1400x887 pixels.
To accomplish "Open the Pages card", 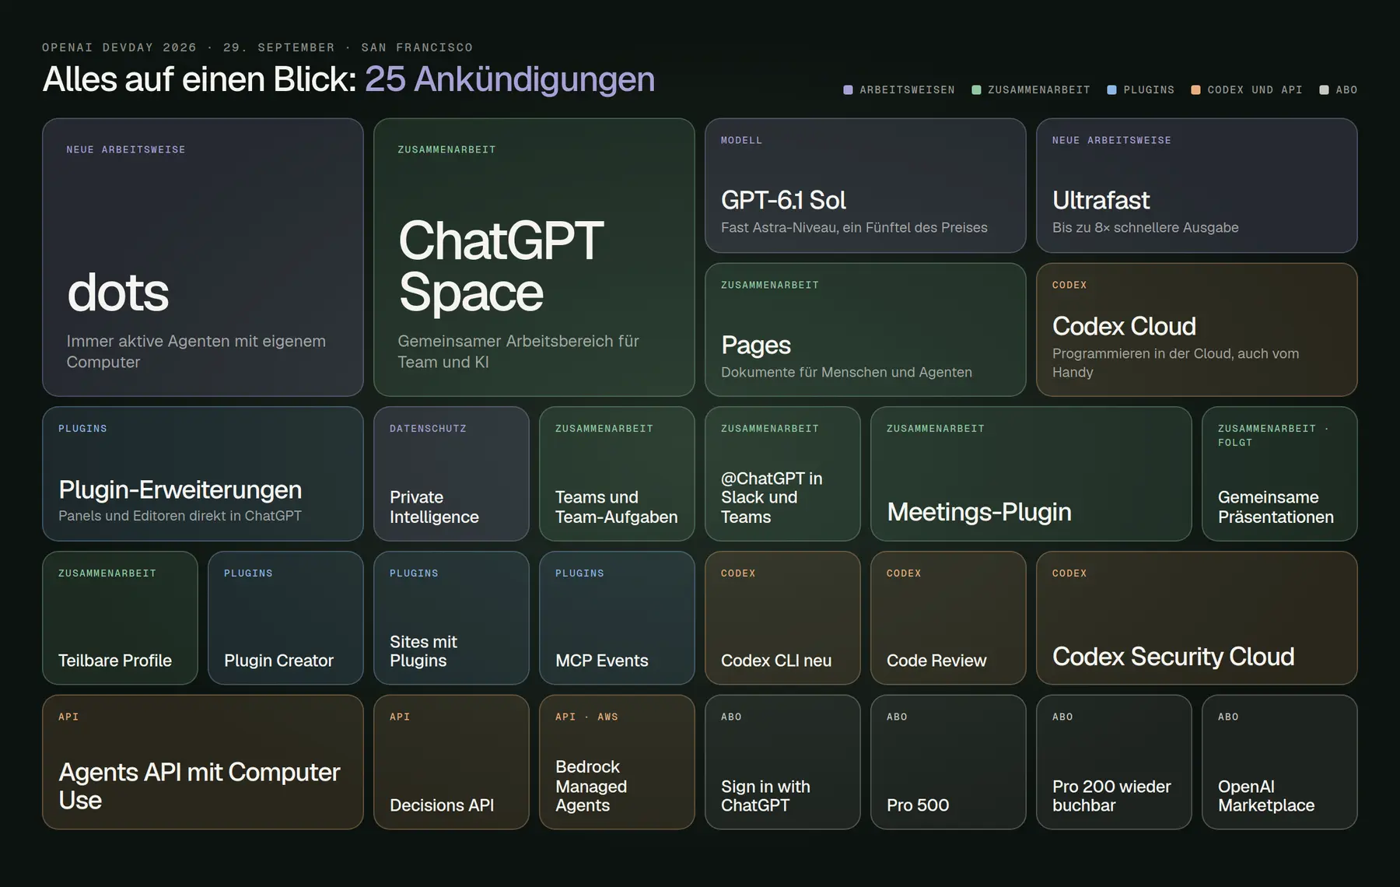I will [866, 330].
